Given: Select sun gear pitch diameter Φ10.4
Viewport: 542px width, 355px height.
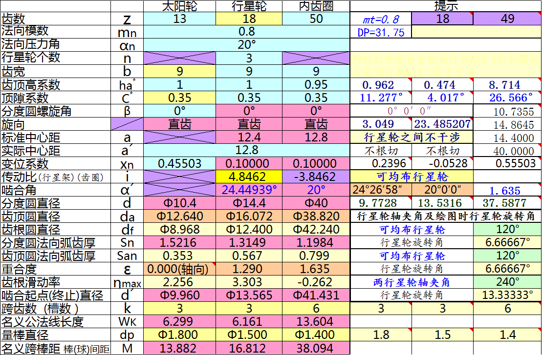Looking at the screenshot, I should coord(179,203).
